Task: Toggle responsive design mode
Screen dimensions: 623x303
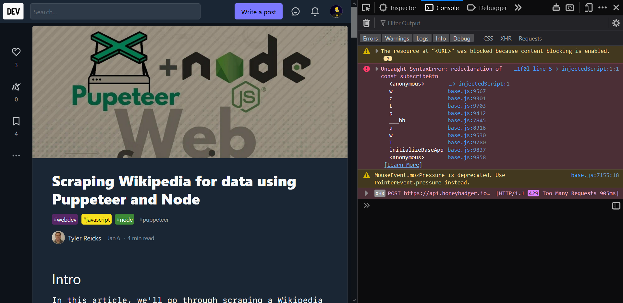Action: 588,7
